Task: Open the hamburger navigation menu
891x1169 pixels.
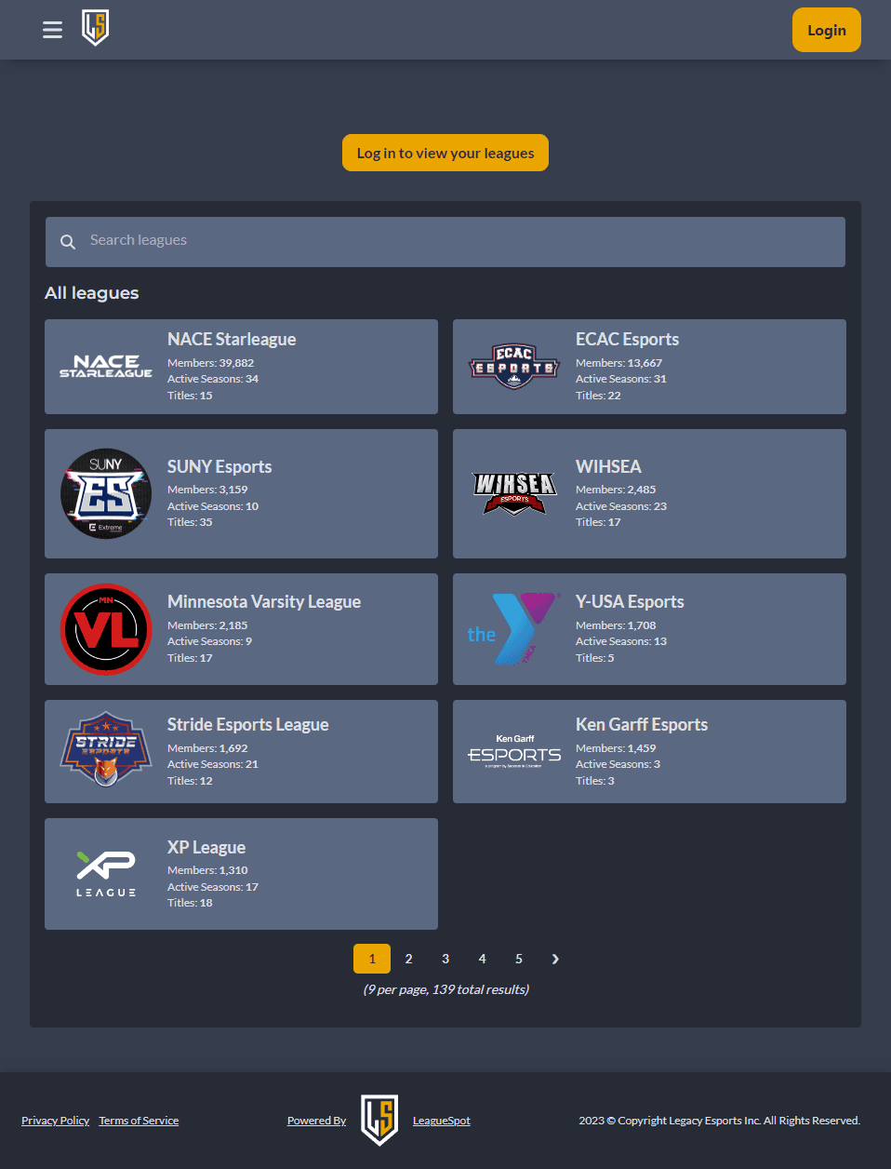Action: point(52,30)
